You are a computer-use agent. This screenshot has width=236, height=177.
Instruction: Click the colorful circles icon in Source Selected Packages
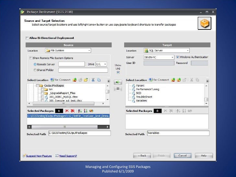pos(91,111)
